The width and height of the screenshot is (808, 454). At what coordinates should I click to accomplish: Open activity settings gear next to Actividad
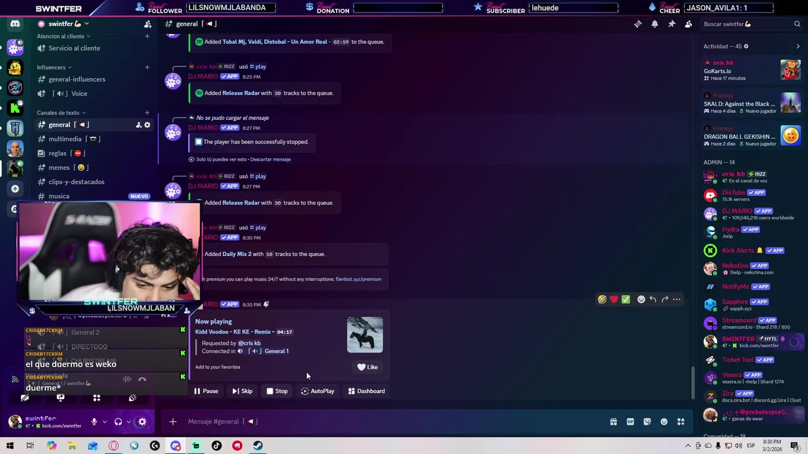pyautogui.click(x=746, y=46)
